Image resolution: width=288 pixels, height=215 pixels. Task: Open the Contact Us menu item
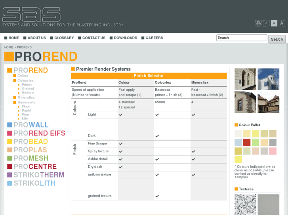click(92, 38)
